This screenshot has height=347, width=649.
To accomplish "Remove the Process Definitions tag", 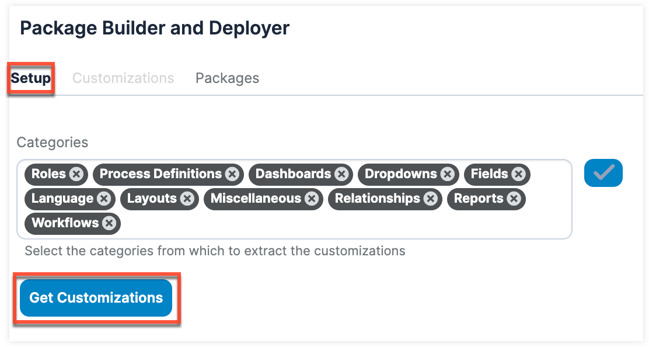I will click(232, 174).
